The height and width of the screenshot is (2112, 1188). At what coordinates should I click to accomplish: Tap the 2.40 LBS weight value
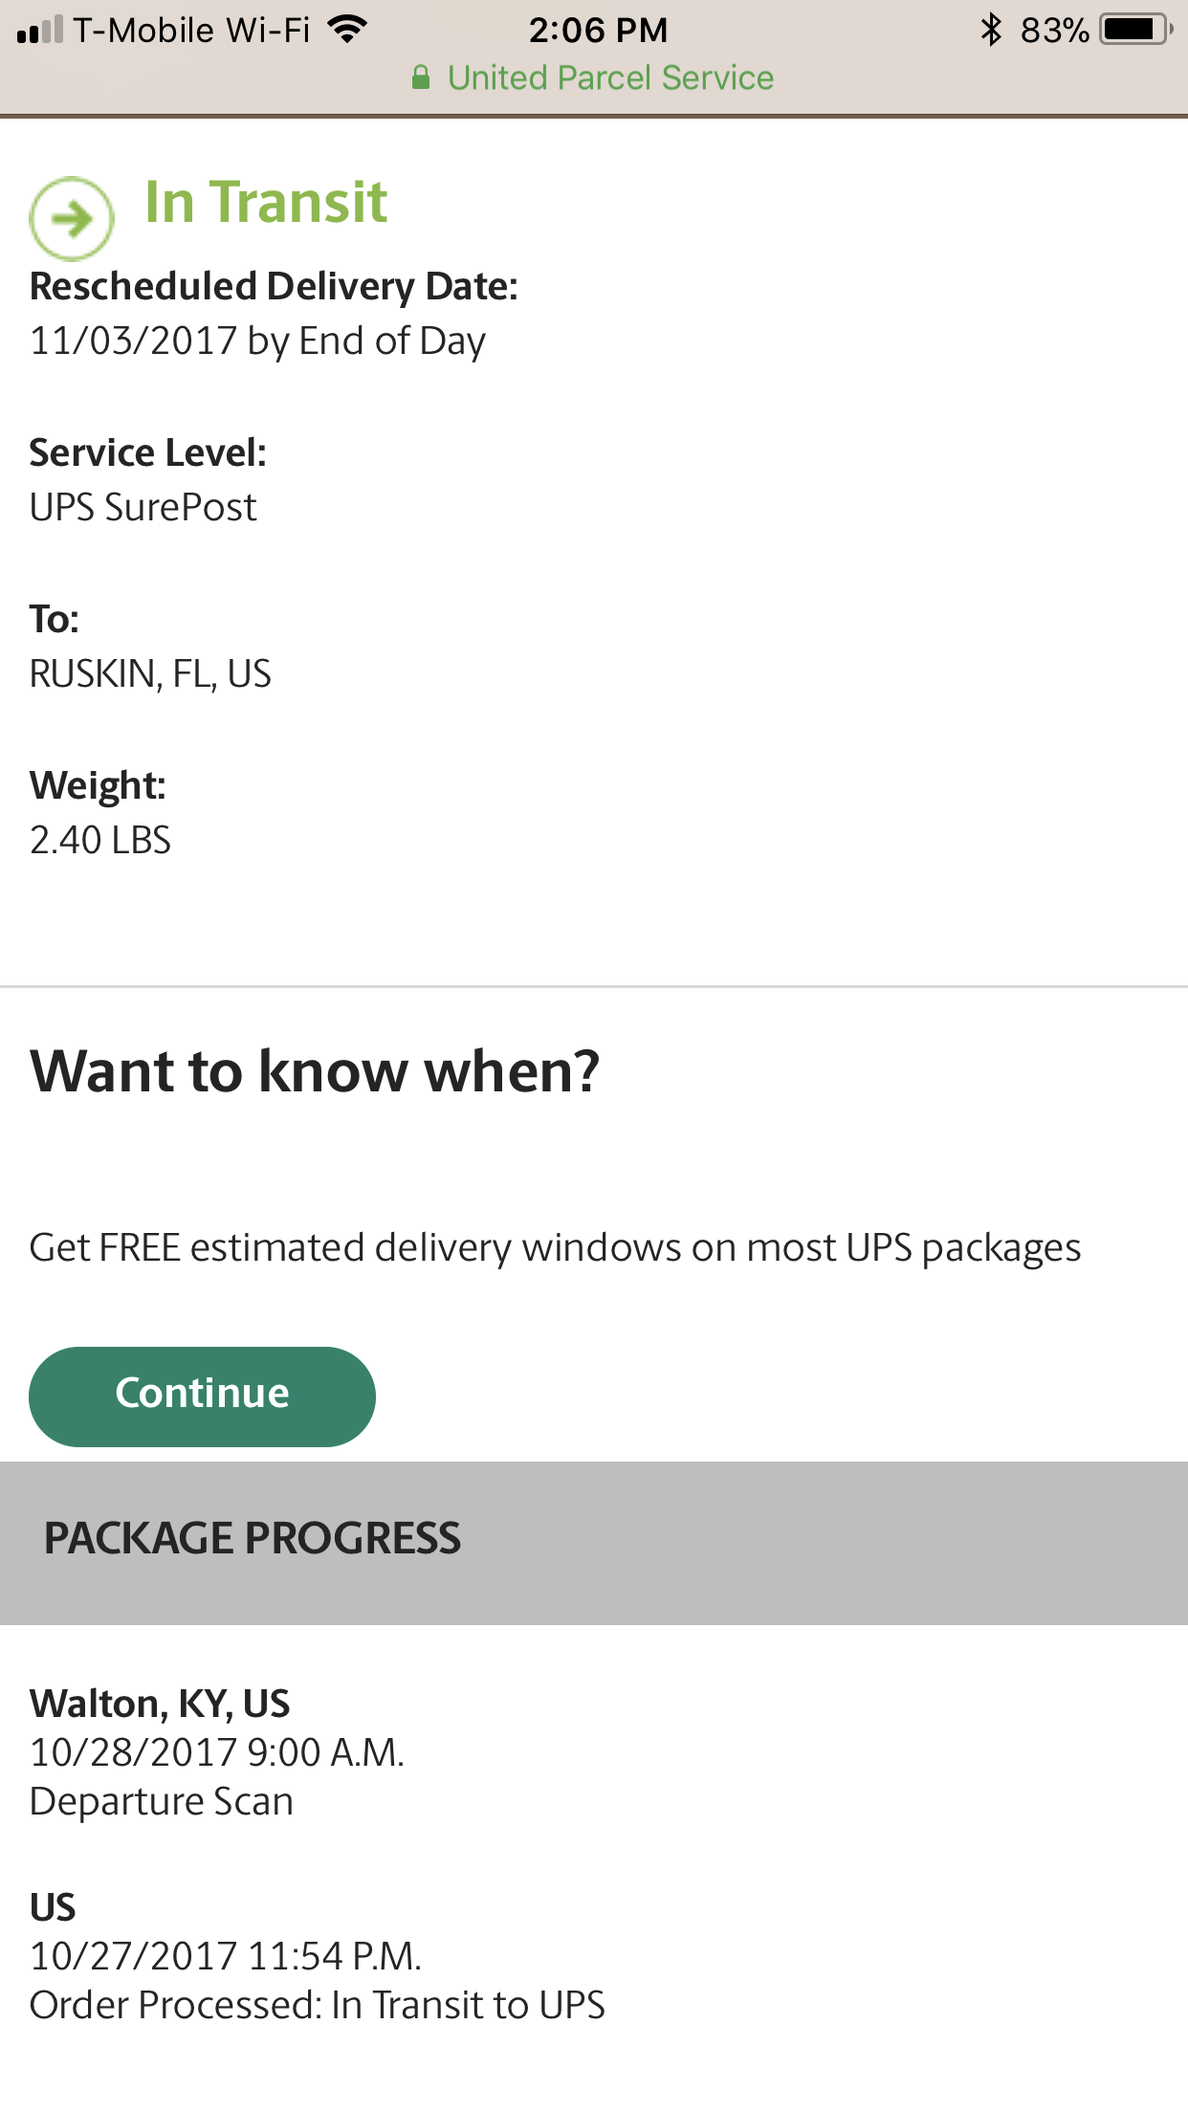(x=100, y=840)
